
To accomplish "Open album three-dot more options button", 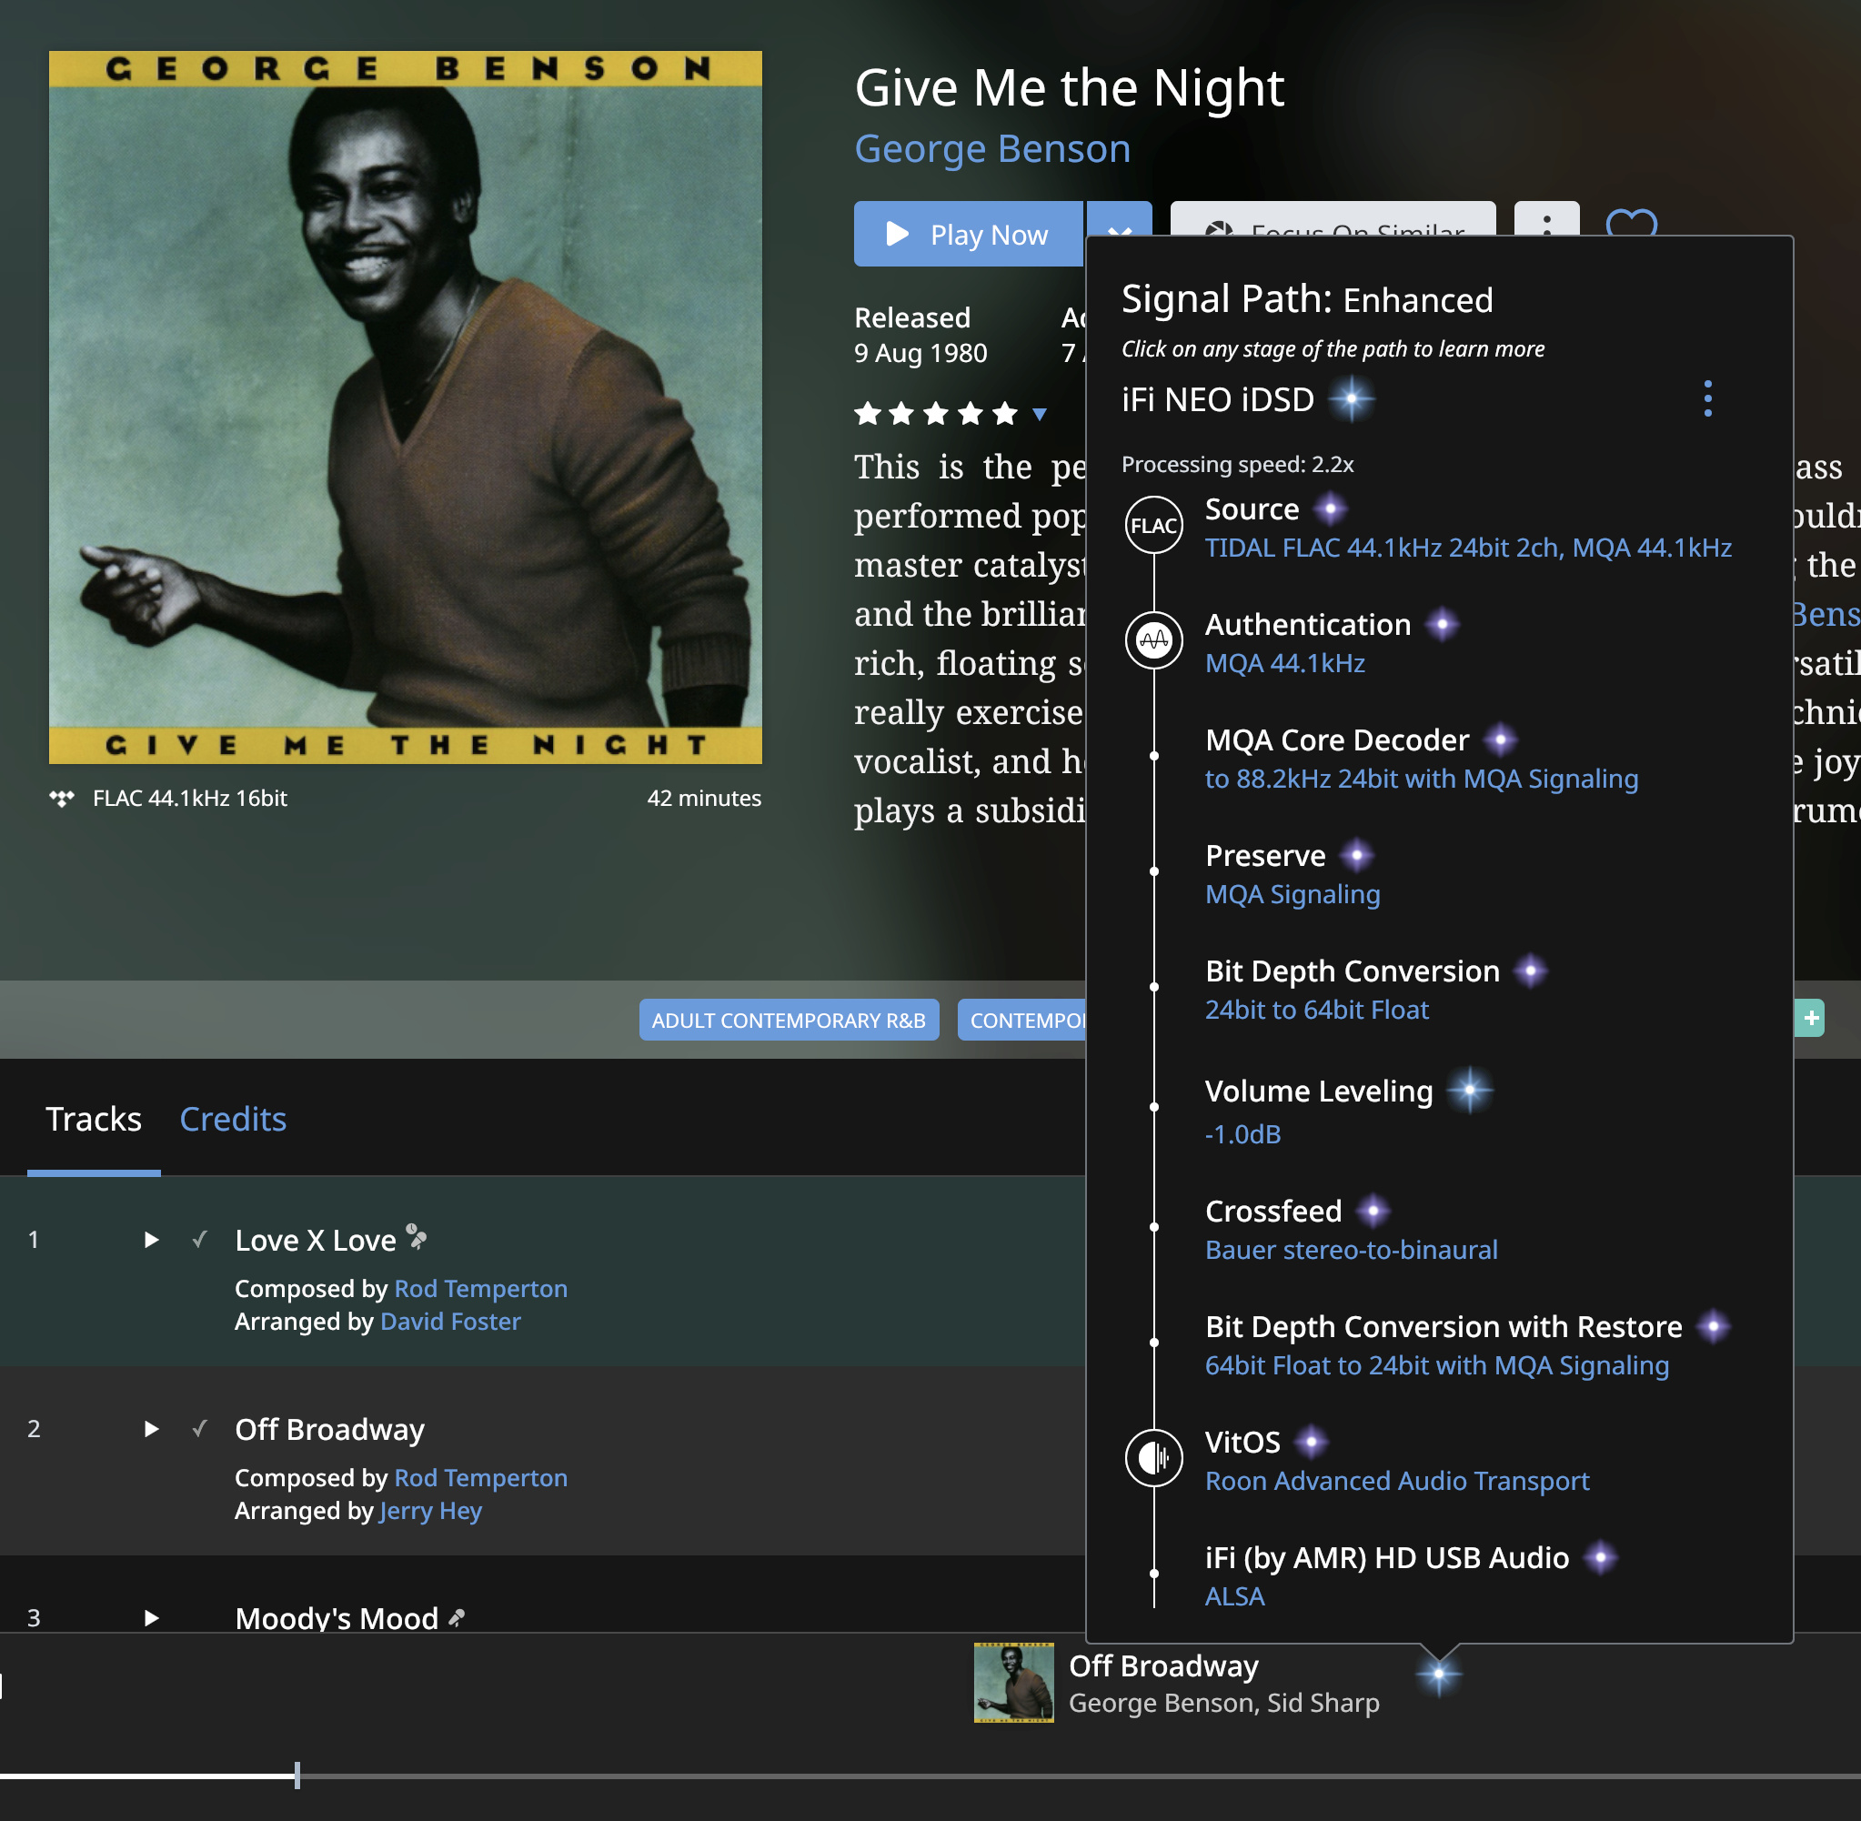I will click(1546, 219).
